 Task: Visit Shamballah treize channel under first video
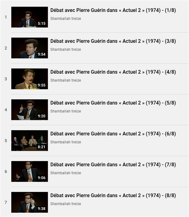[x=66, y=19]
